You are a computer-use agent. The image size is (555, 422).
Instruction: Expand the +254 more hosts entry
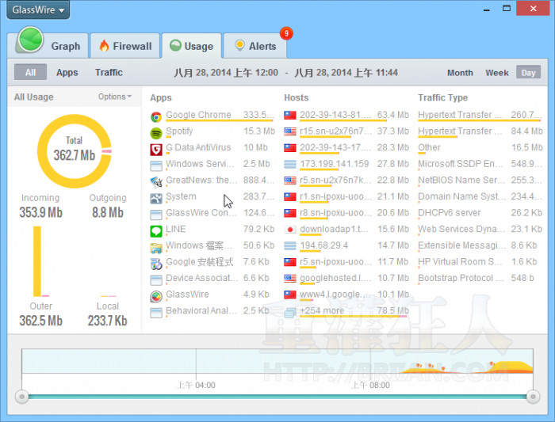point(322,311)
